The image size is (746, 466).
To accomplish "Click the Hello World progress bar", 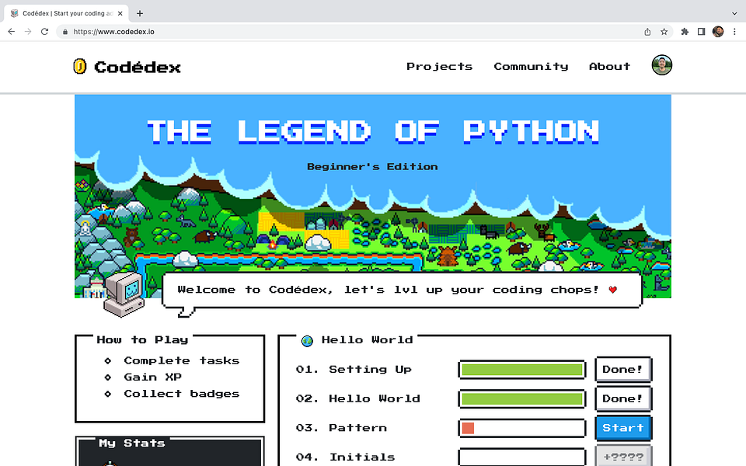I will pos(521,398).
